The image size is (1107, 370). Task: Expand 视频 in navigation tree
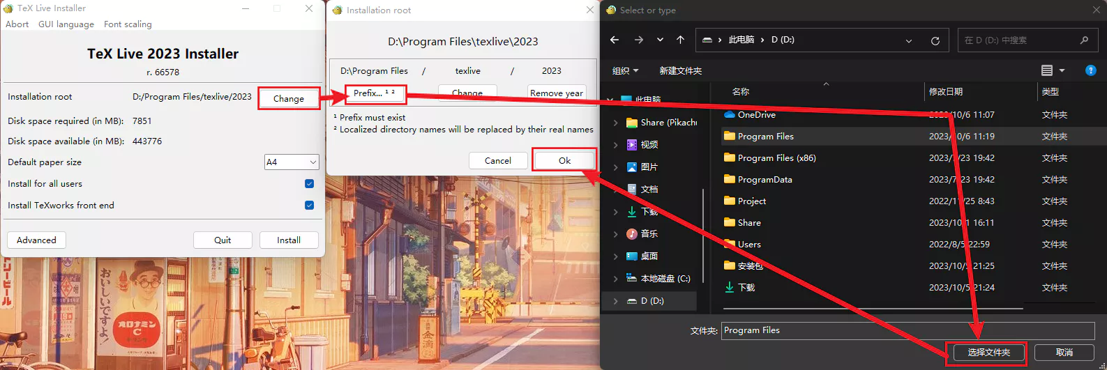(x=615, y=145)
